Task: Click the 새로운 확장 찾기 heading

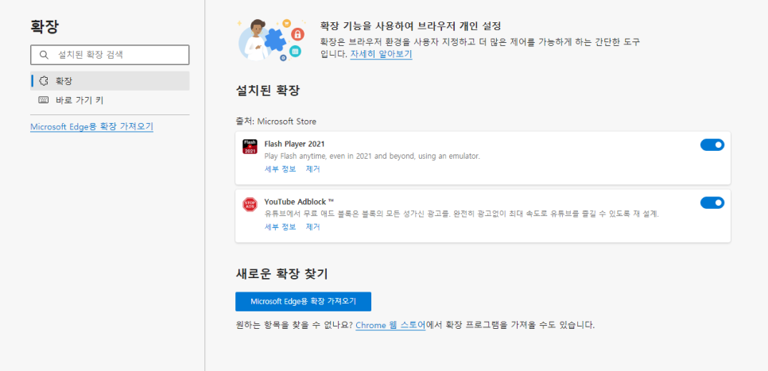Action: (x=281, y=274)
